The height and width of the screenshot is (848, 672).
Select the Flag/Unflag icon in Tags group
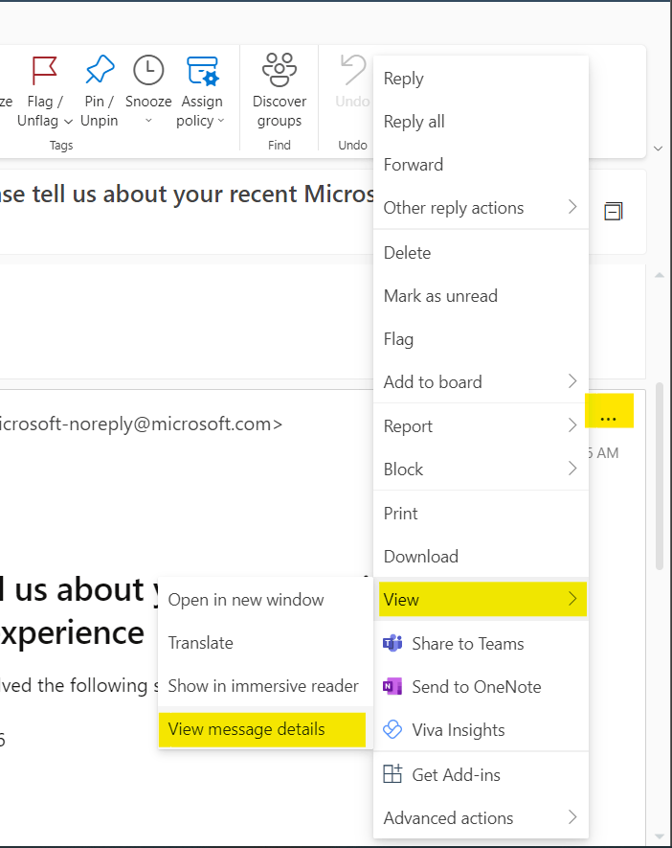click(44, 69)
